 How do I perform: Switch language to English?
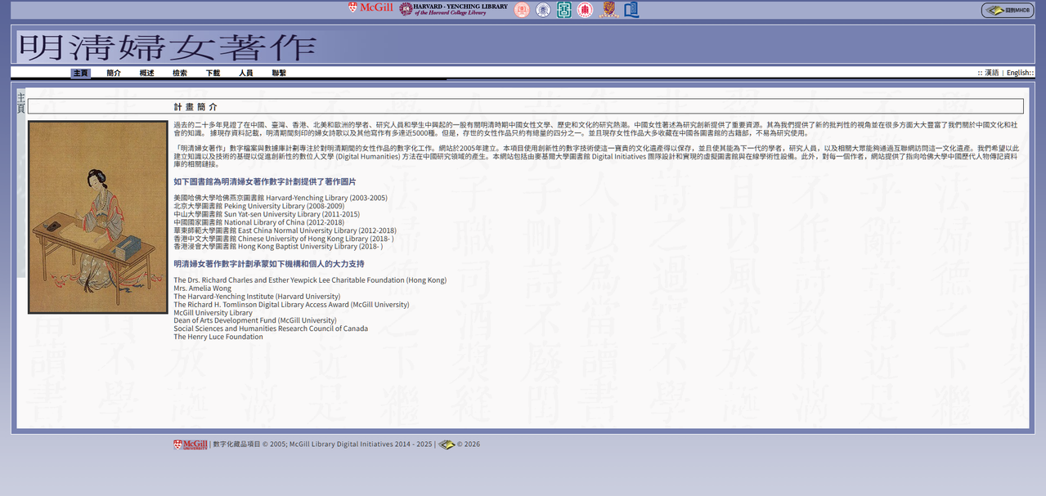tap(1018, 73)
